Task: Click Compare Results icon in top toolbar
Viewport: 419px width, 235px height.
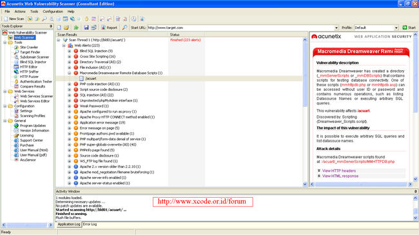Action: pyautogui.click(x=93, y=19)
